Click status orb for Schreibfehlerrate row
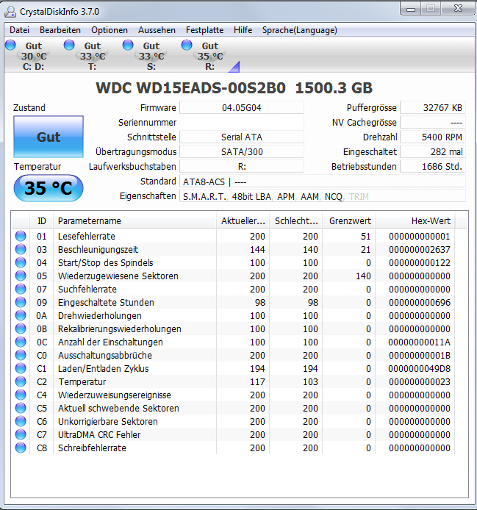This screenshot has height=510, width=477. click(x=21, y=448)
